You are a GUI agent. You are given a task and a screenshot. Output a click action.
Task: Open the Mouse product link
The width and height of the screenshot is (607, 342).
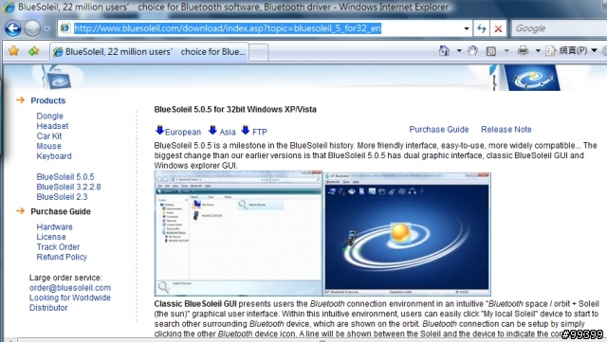click(x=48, y=146)
